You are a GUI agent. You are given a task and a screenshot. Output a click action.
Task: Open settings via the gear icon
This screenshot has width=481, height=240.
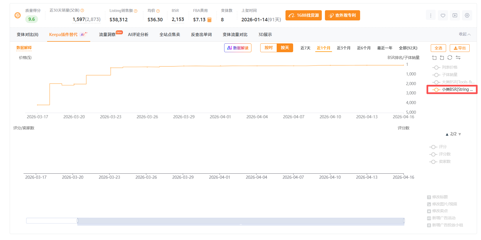(x=467, y=16)
